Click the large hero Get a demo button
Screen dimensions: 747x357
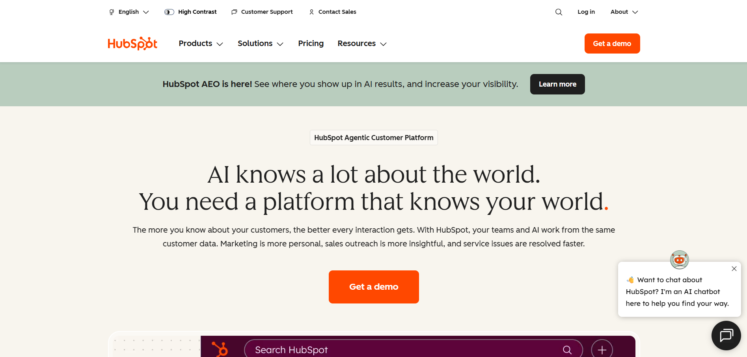tap(374, 287)
